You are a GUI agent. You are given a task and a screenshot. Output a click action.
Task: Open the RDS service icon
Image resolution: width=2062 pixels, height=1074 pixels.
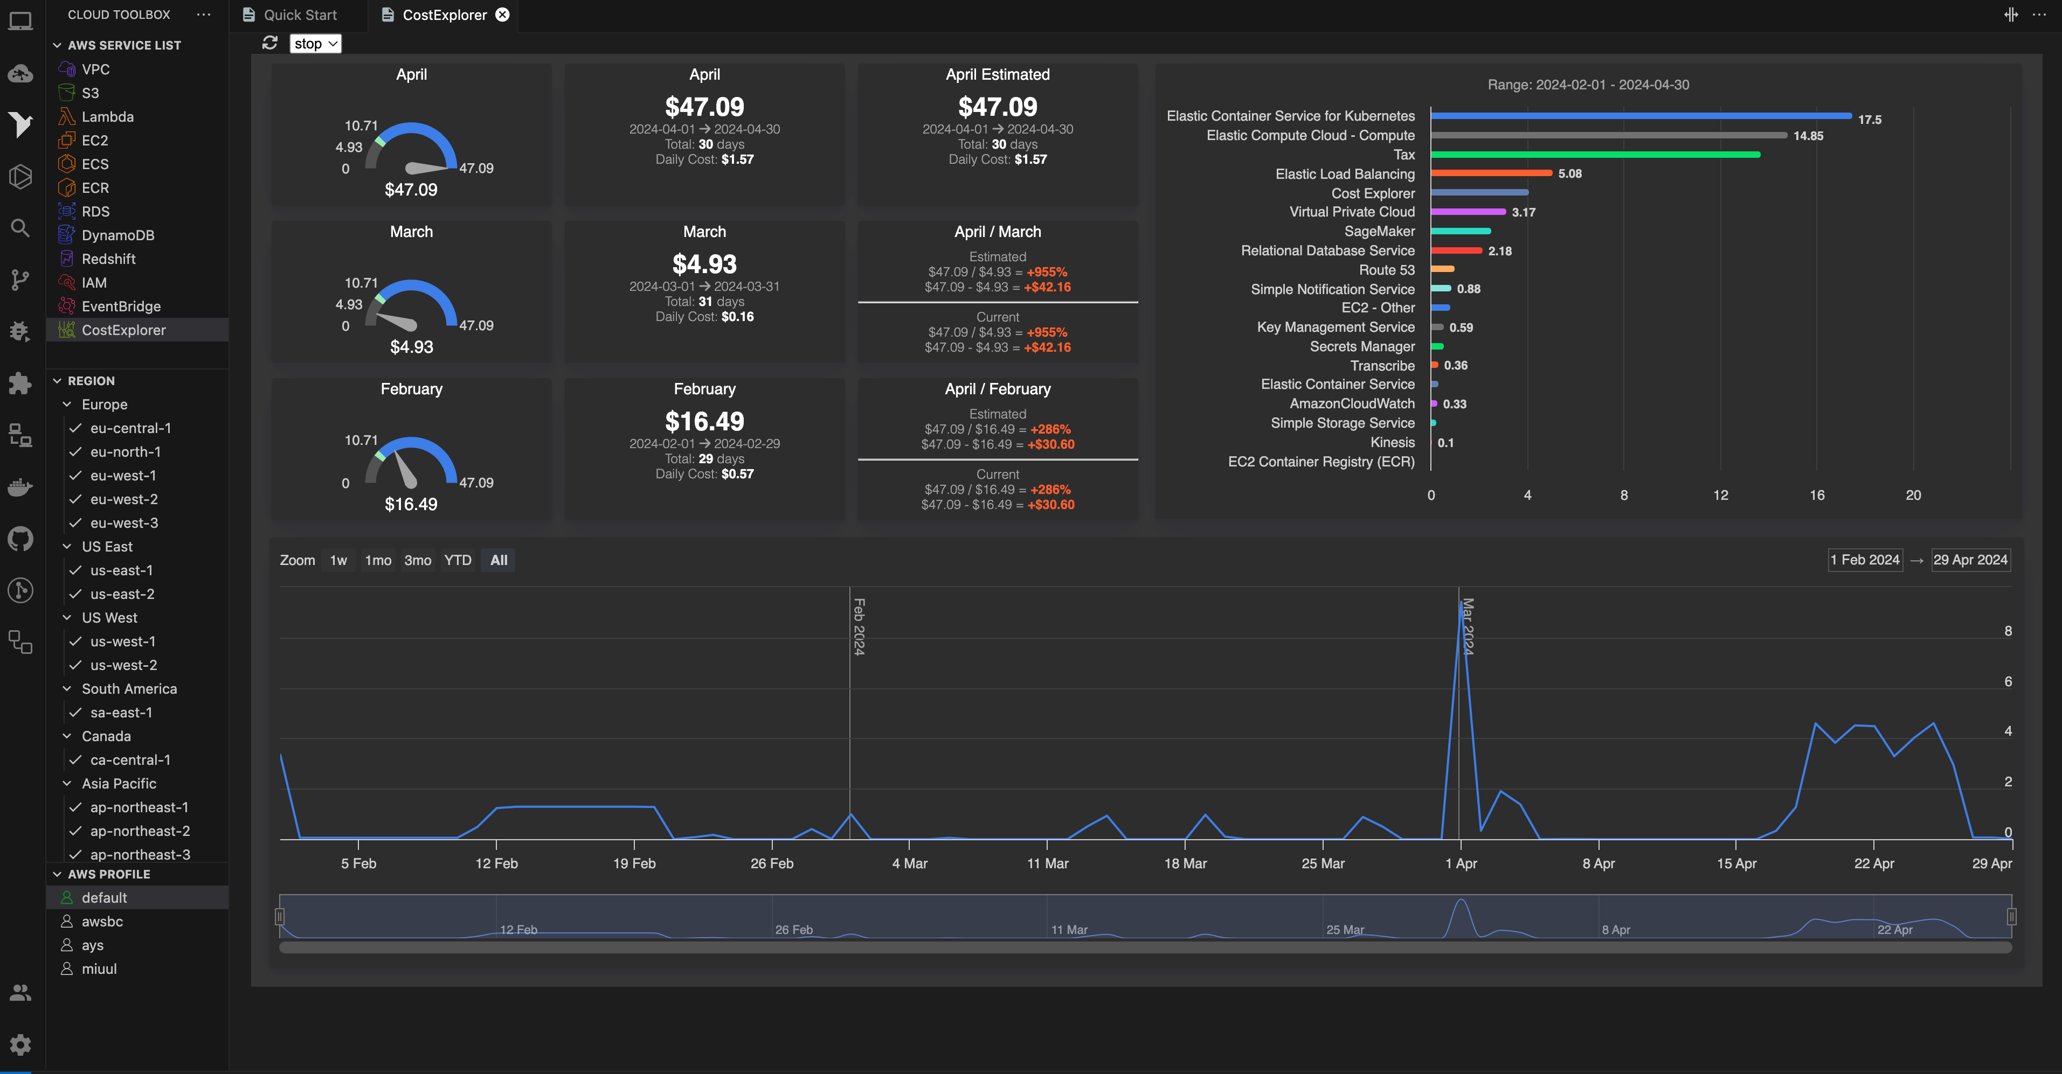[x=67, y=211]
